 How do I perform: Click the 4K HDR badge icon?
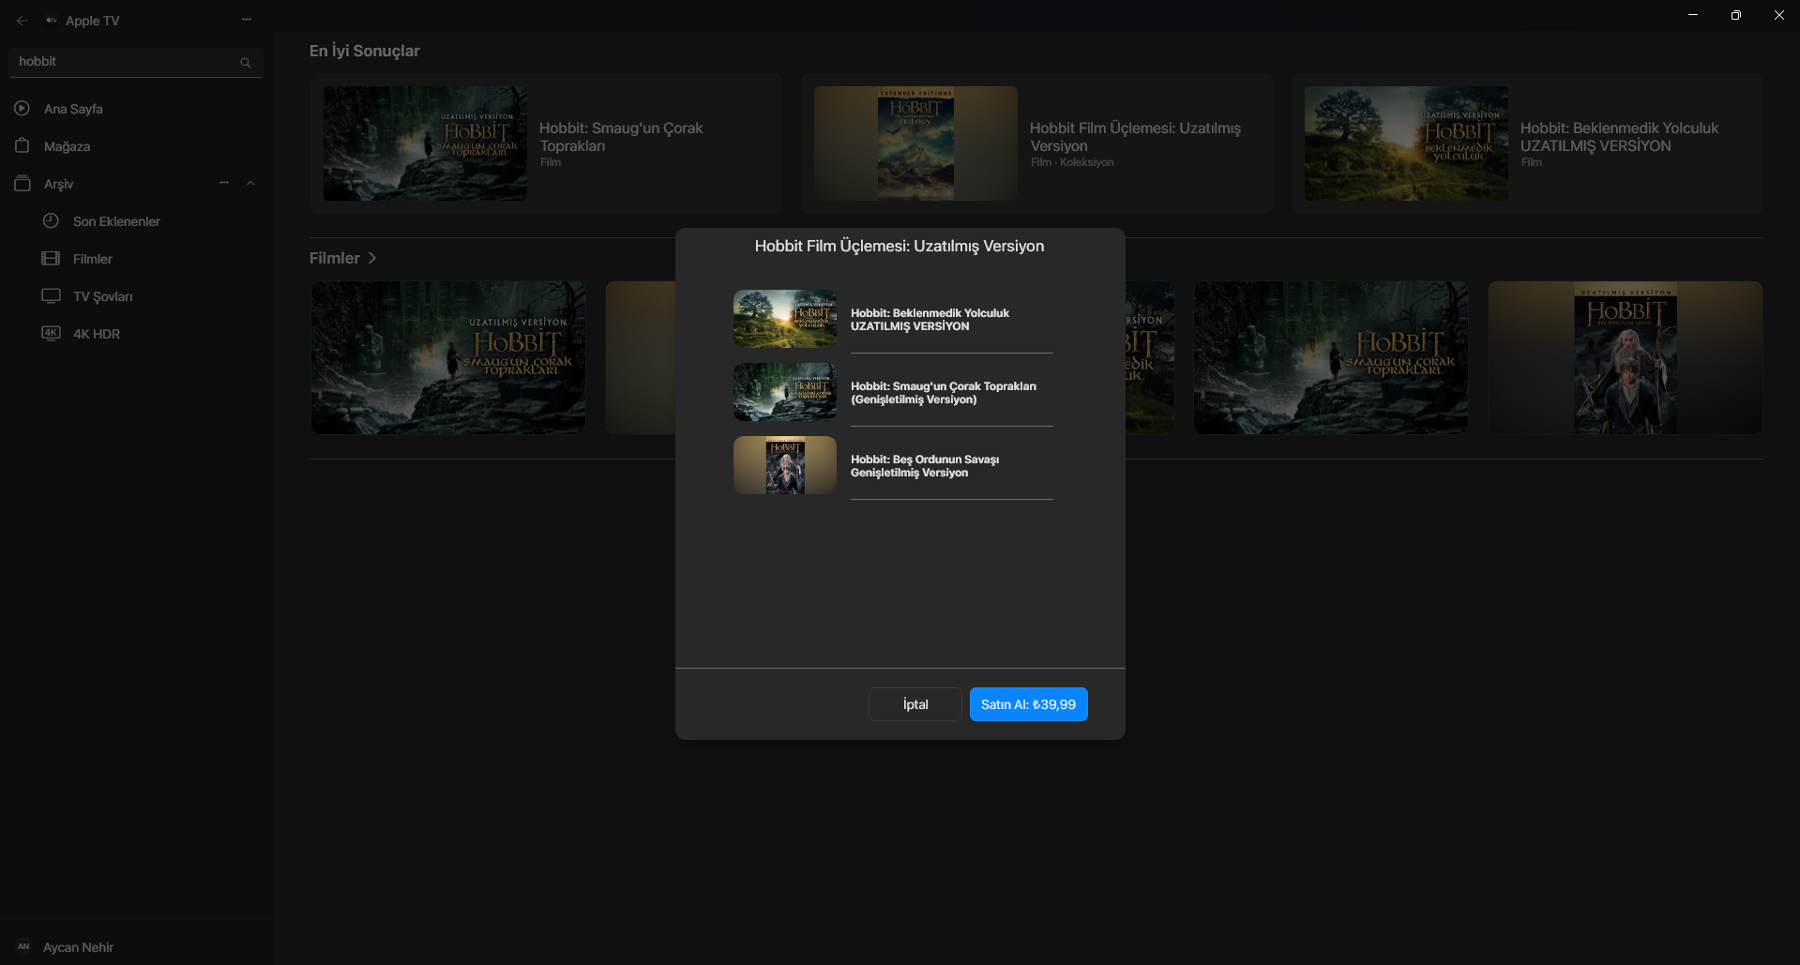[x=51, y=333]
